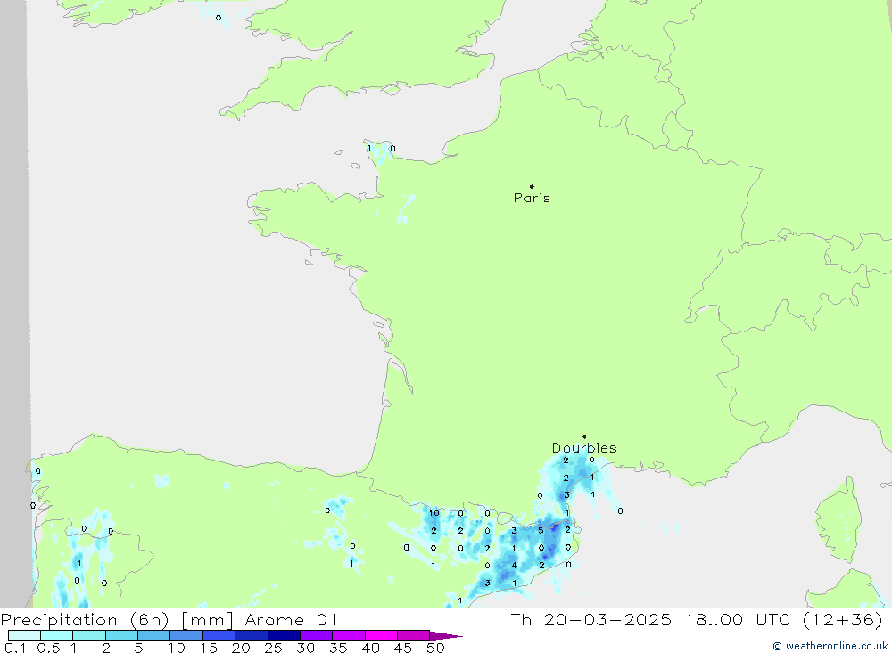Viewport: 892px width, 653px height.
Task: Pick the legend swatch between 15 and 20
Action: tap(219, 635)
